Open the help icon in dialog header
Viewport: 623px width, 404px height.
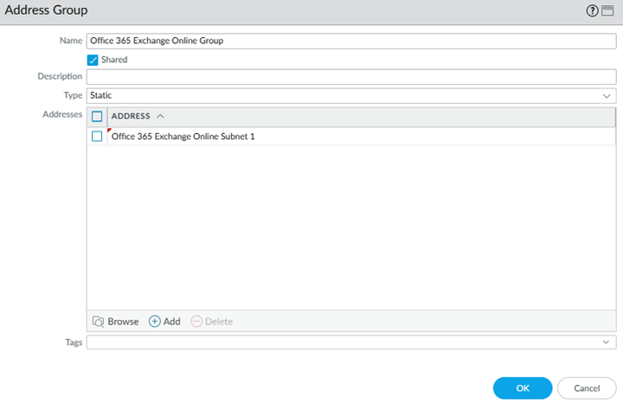pos(592,10)
